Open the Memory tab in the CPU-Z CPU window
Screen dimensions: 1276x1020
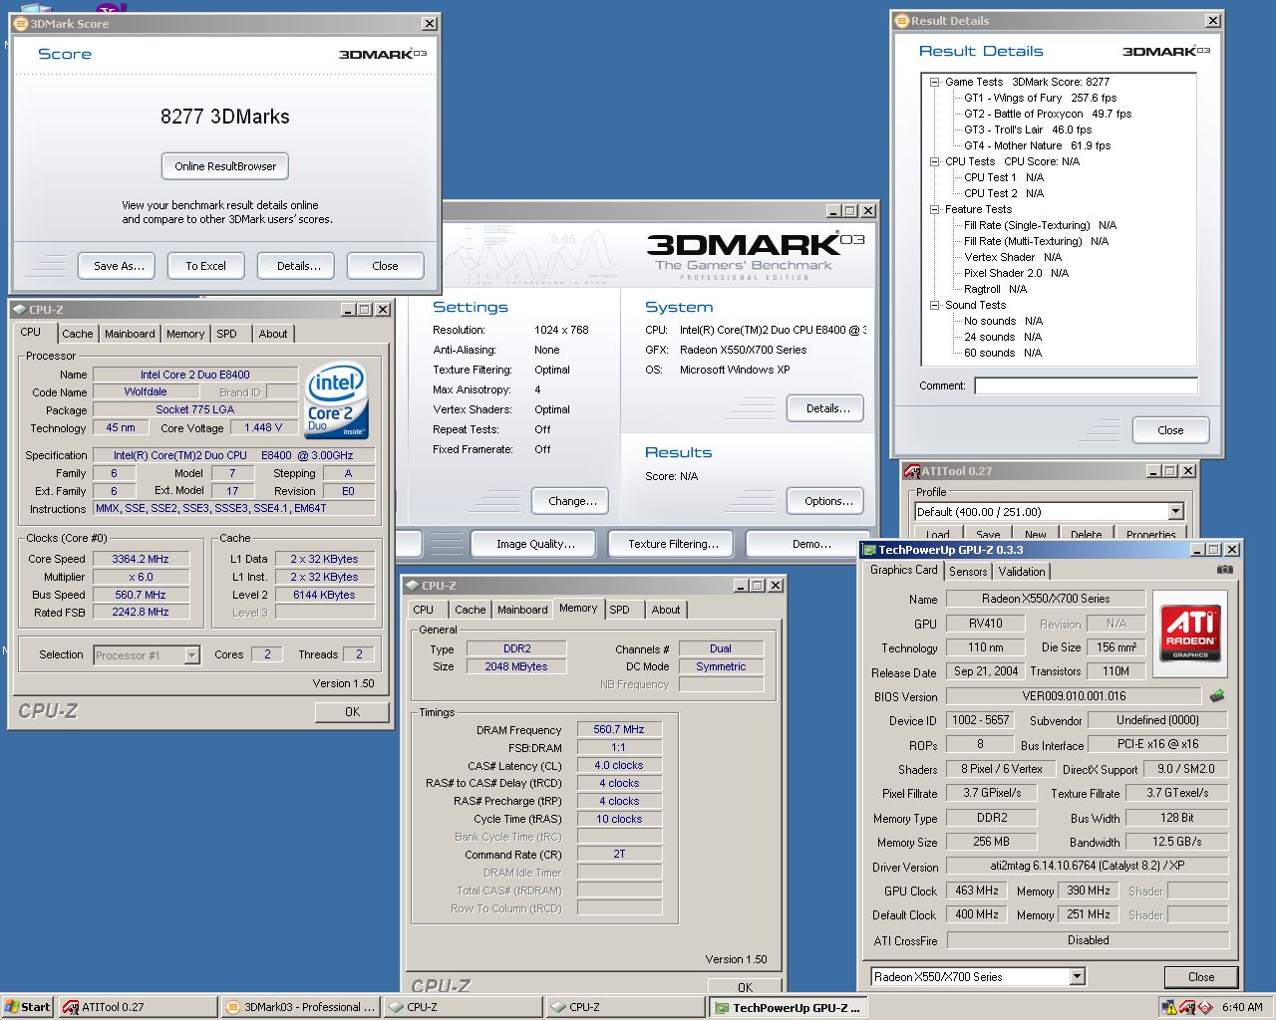pyautogui.click(x=185, y=334)
